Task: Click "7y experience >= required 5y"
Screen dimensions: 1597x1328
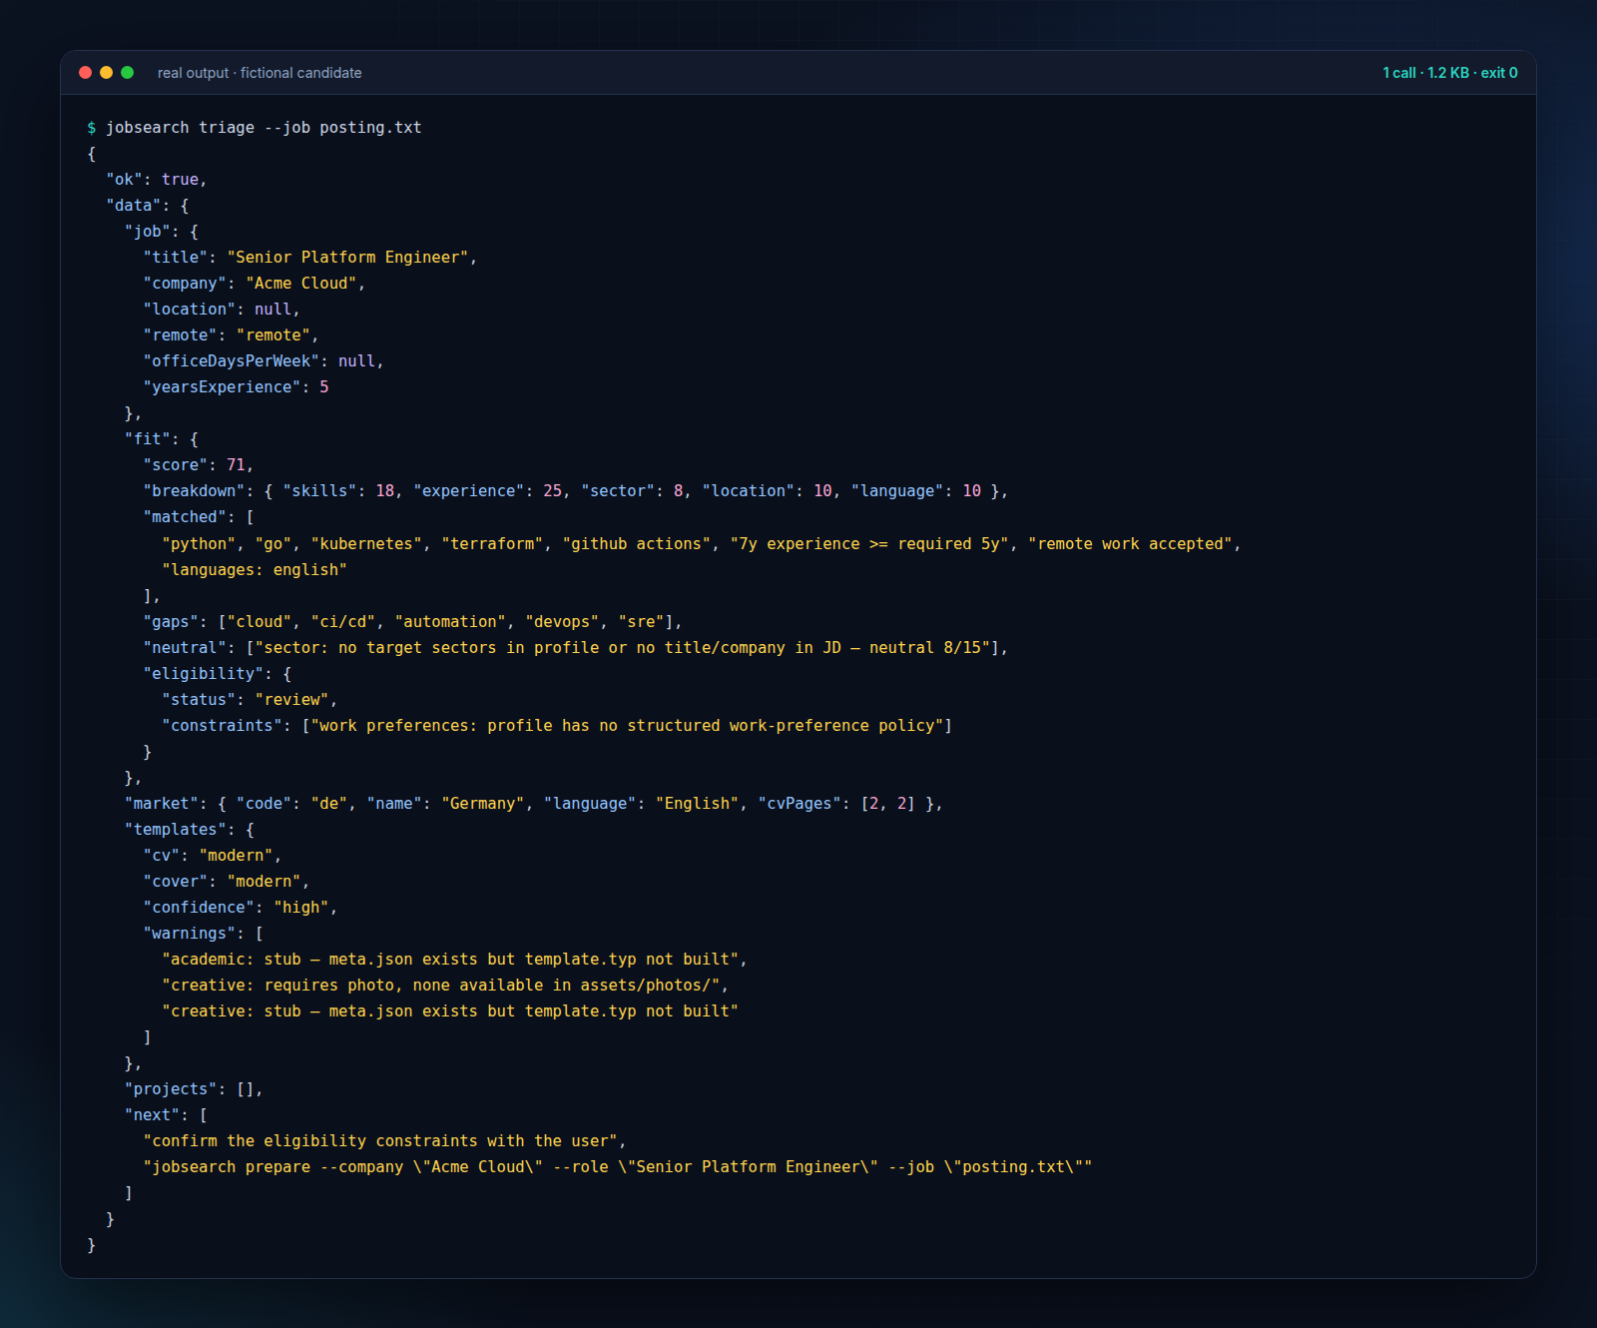Action: [869, 544]
